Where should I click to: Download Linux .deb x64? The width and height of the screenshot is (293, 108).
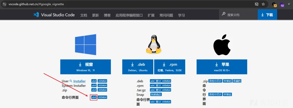[x=152, y=81]
